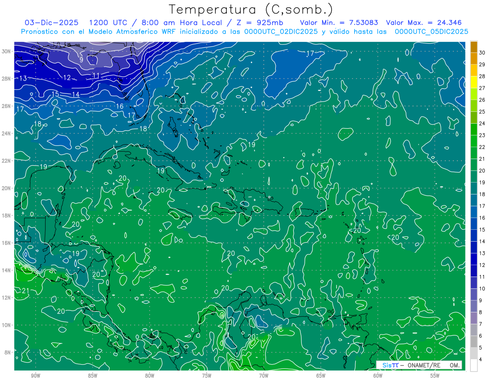Click the 70W longitude axis label
This screenshot has height=381, width=493.
tap(264, 376)
